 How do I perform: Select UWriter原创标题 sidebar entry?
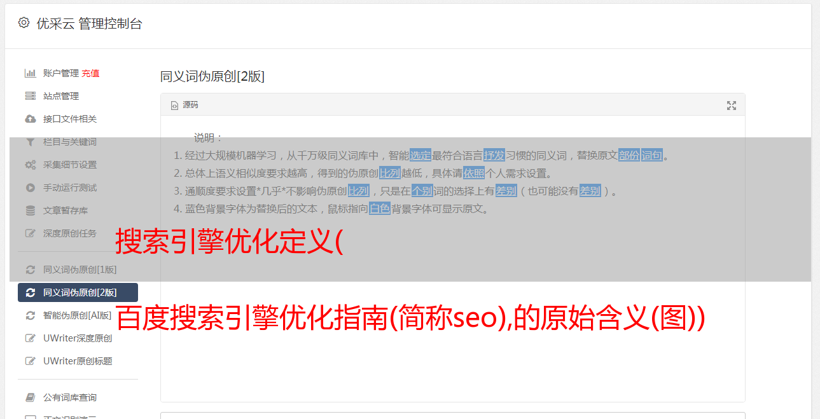(78, 361)
